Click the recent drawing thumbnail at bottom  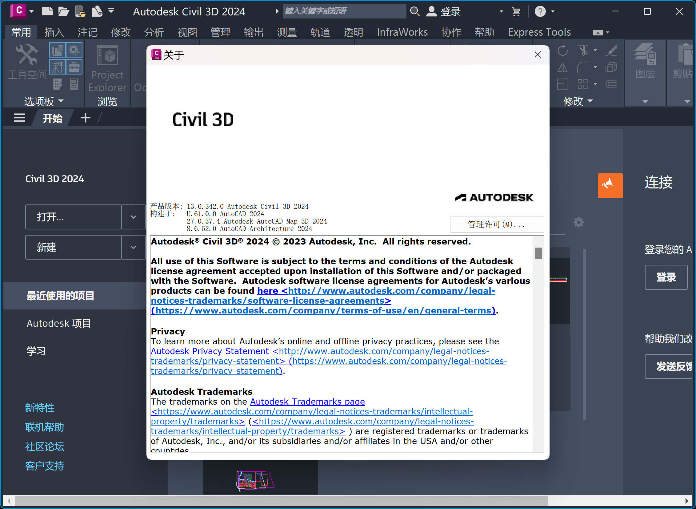(x=260, y=477)
